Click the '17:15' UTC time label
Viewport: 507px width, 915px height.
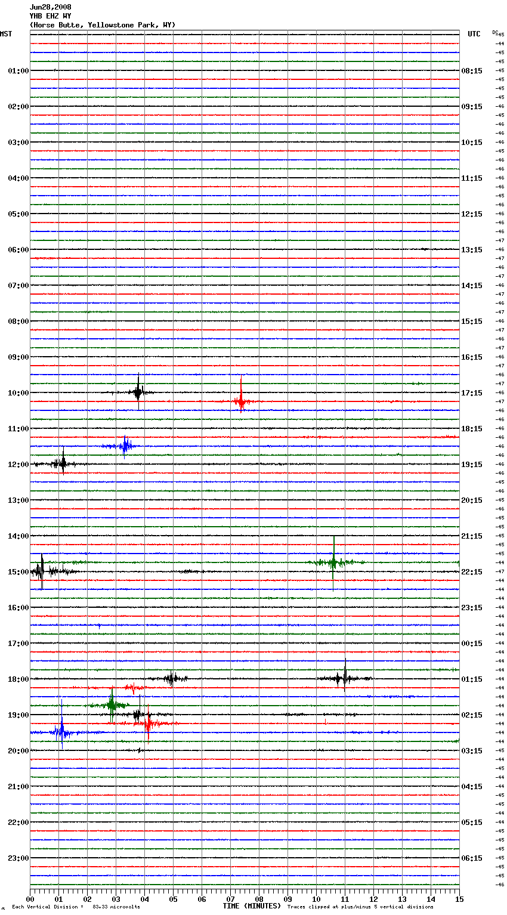pos(472,393)
